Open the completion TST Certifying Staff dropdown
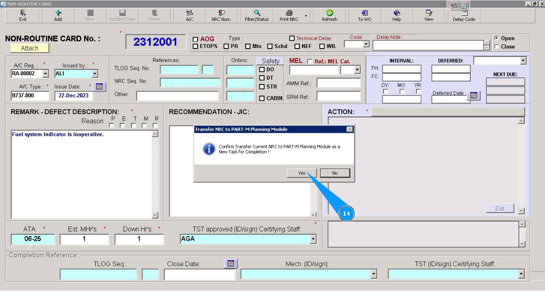 521,274
